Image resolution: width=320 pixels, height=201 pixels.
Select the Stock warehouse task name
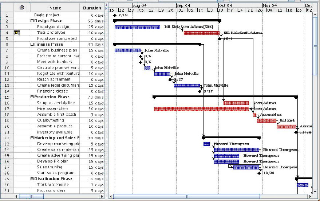[53, 185]
